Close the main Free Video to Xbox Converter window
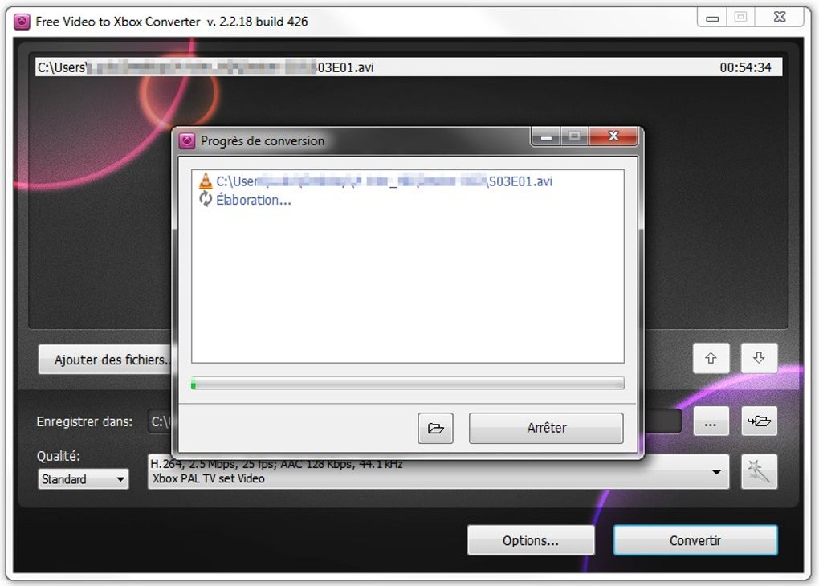This screenshot has width=819, height=586. coord(780,17)
